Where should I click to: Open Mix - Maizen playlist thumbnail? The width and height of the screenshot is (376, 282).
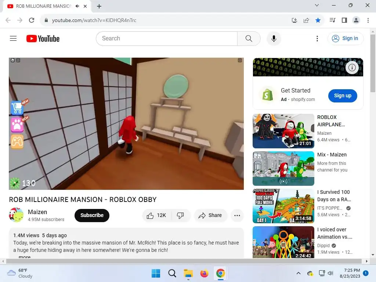coord(283,168)
